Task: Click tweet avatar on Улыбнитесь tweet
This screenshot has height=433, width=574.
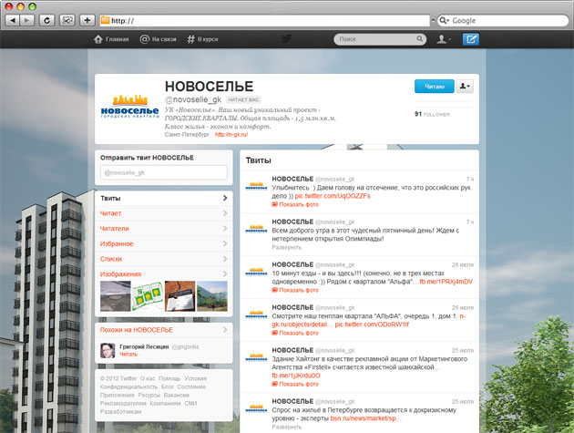Action: pos(256,186)
